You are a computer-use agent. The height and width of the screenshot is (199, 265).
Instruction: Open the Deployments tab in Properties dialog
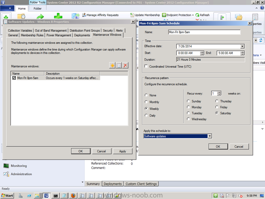click(x=82, y=35)
